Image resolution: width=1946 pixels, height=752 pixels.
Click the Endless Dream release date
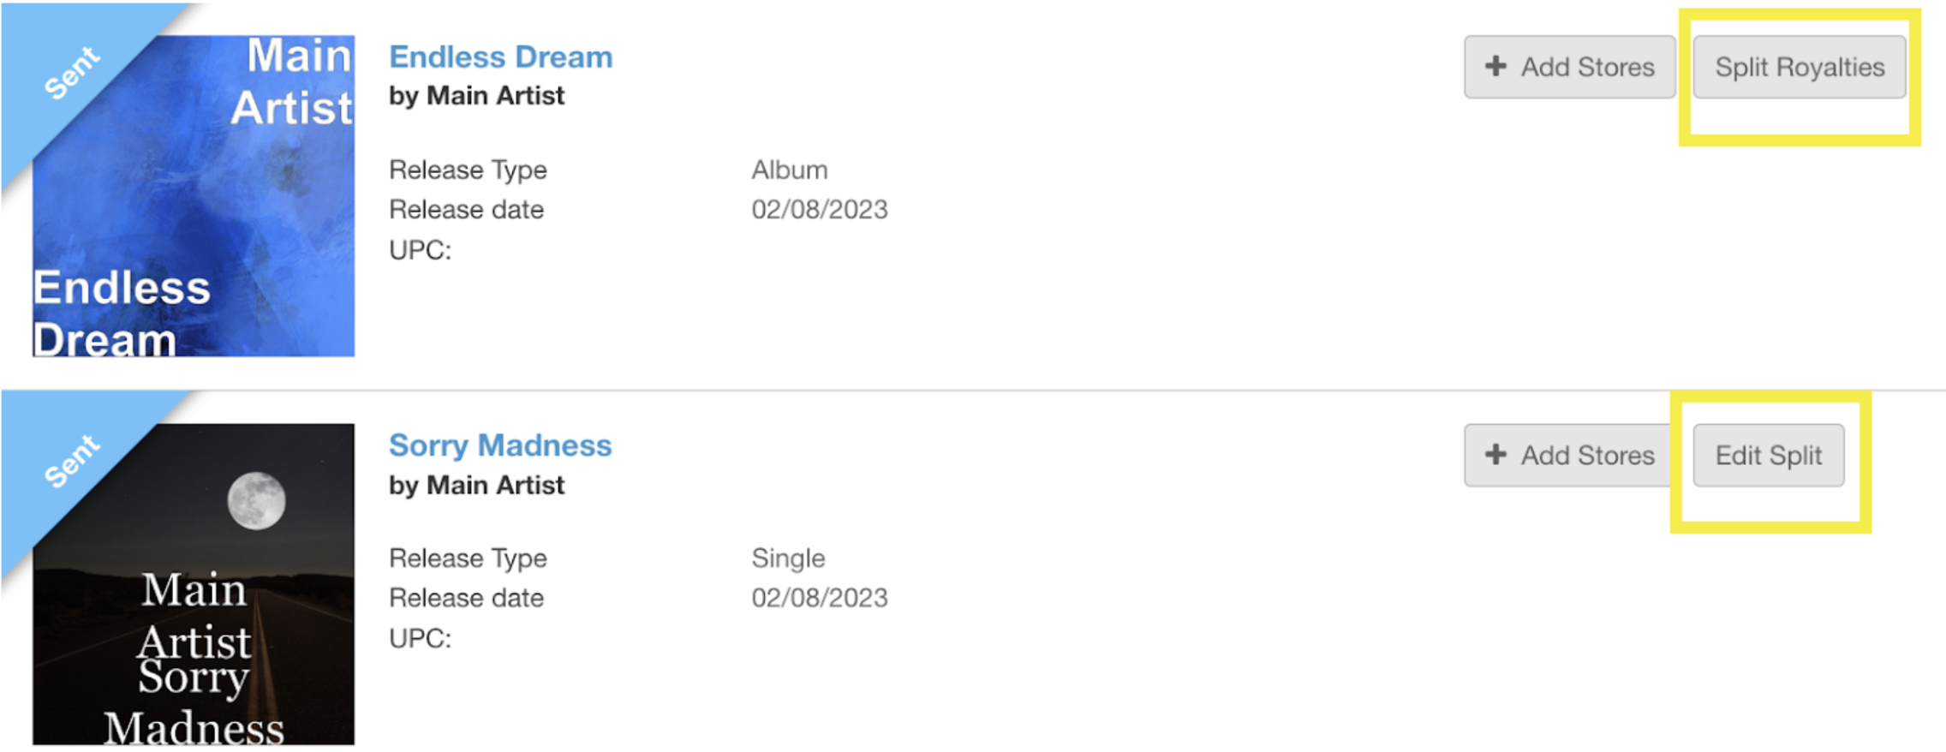point(819,208)
